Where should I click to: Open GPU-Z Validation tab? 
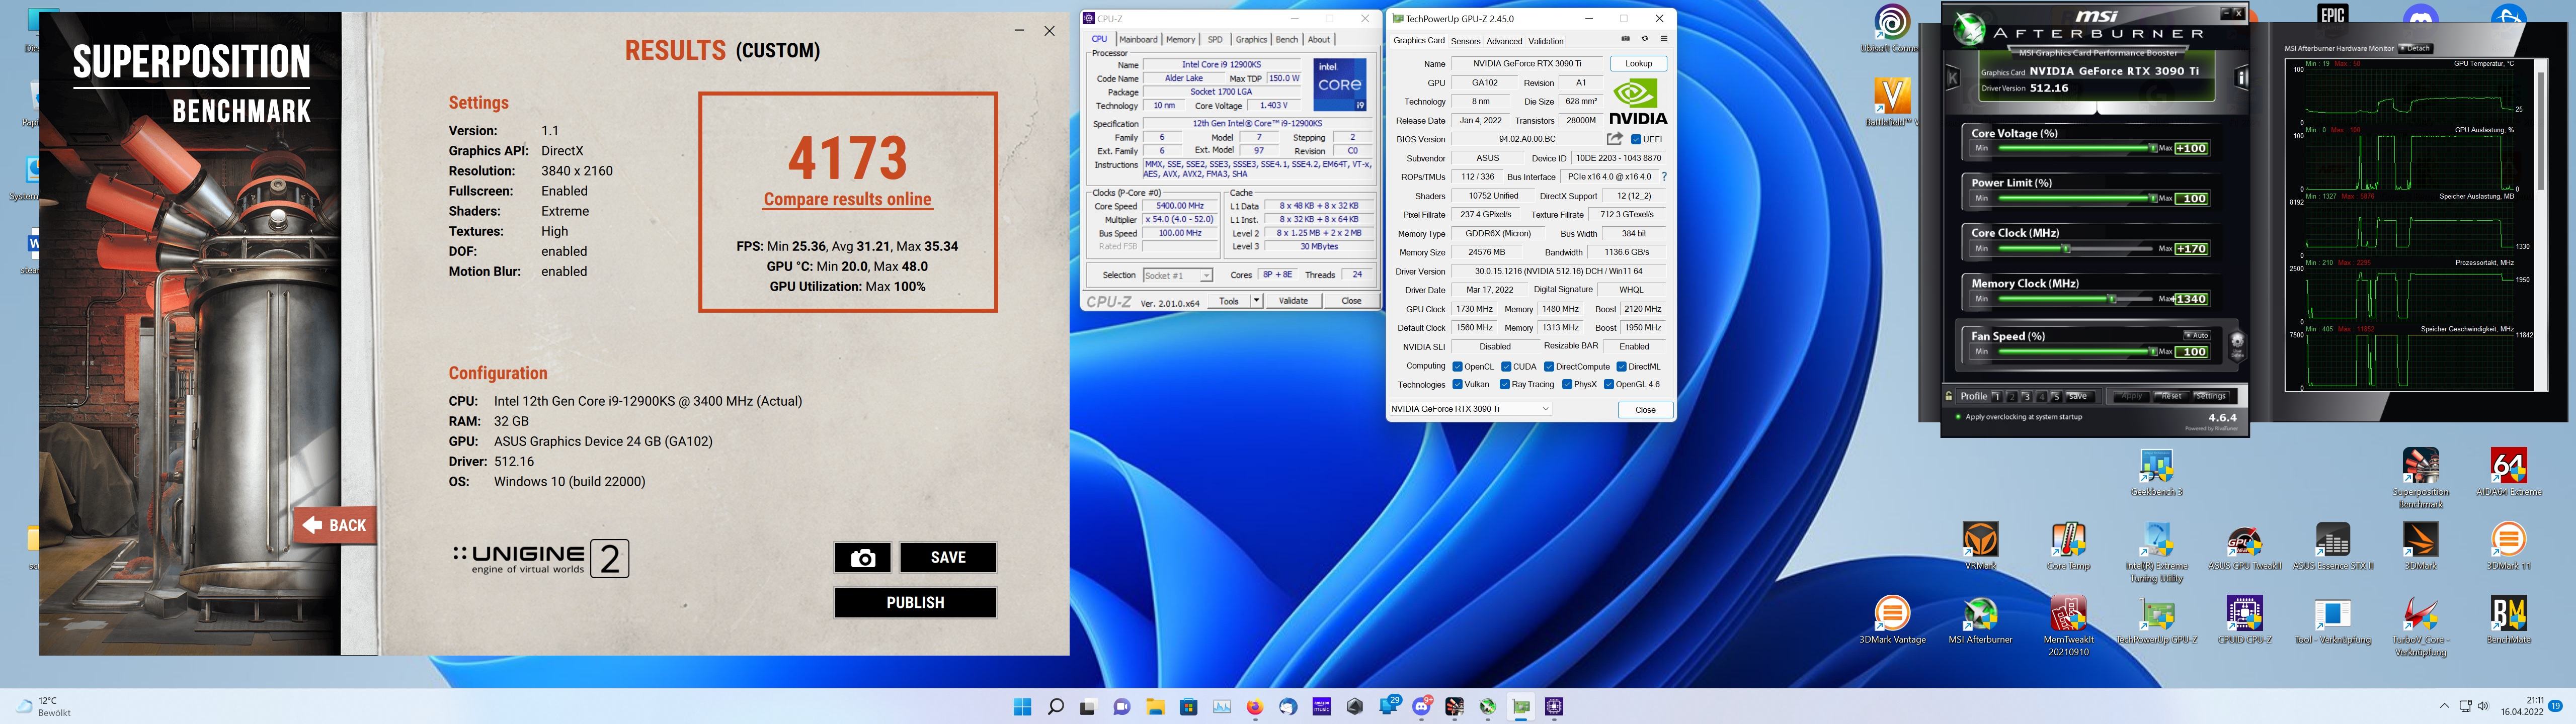1546,41
